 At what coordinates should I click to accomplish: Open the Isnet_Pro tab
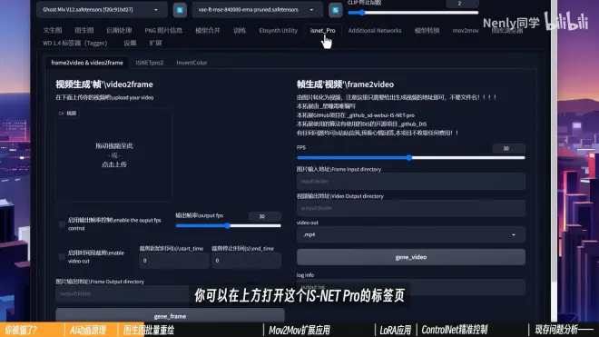pos(322,31)
